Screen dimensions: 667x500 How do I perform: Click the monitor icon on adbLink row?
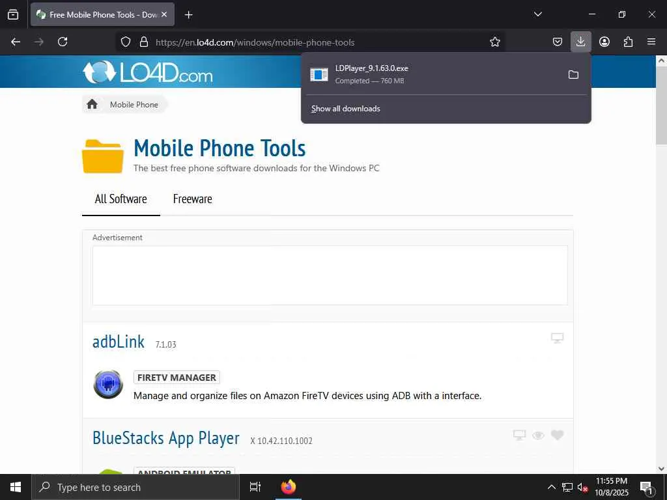[558, 338]
